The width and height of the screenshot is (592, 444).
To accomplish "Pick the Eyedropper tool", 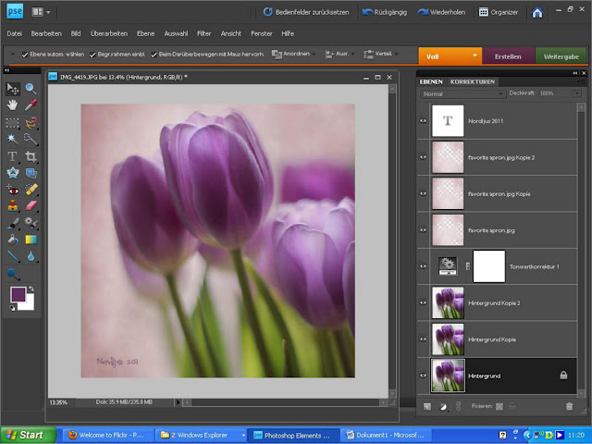I will (x=31, y=105).
